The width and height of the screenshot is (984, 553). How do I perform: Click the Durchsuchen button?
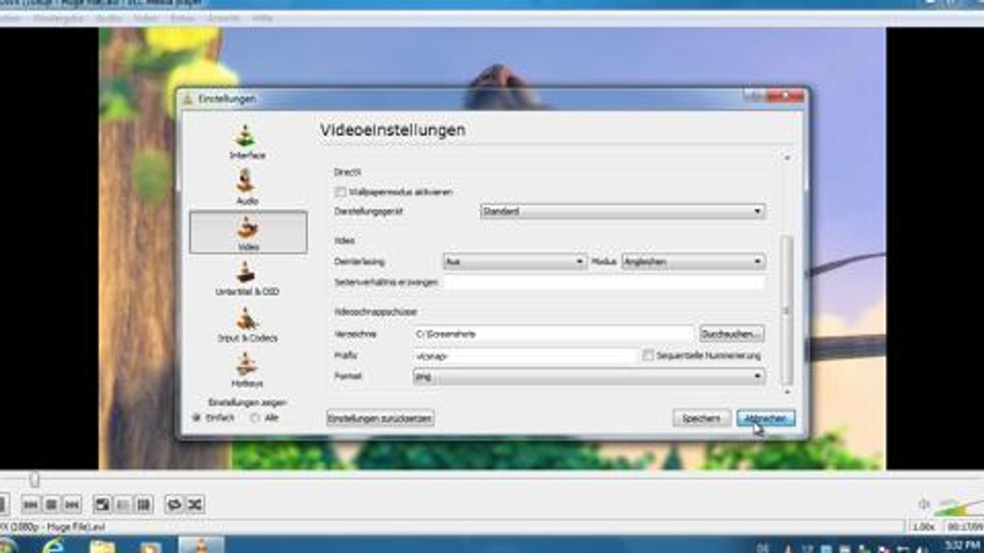pyautogui.click(x=732, y=334)
